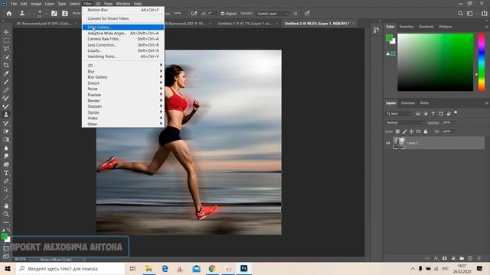Viewport: 490px width, 275px height.
Task: Select the Clone Stamp tool in toolbar
Action: pyautogui.click(x=6, y=115)
